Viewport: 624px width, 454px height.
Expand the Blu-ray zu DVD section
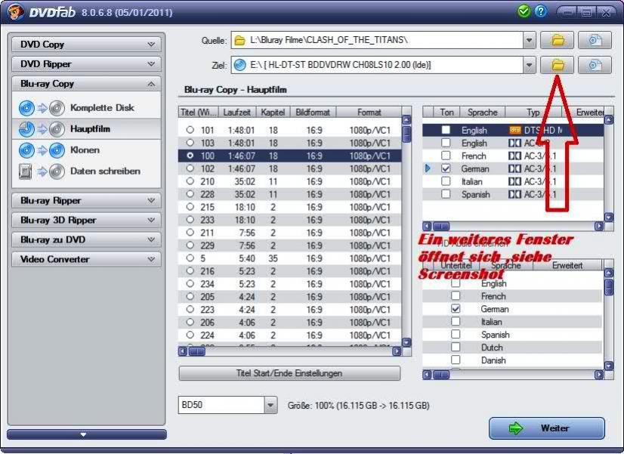[x=86, y=239]
